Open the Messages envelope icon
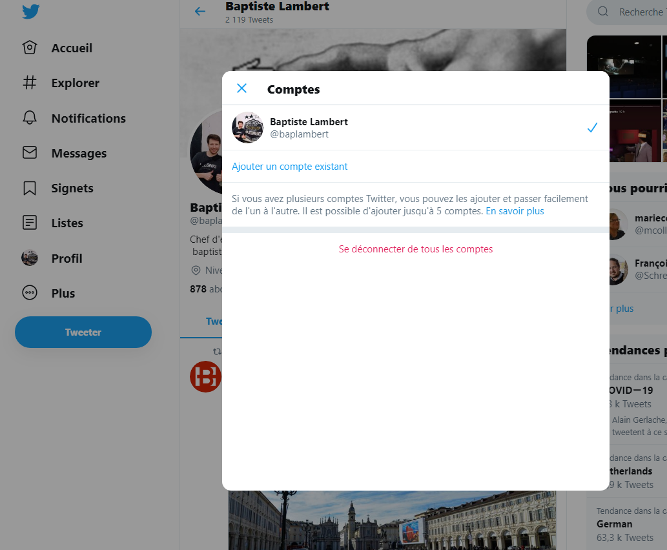667x550 pixels. pyautogui.click(x=30, y=153)
